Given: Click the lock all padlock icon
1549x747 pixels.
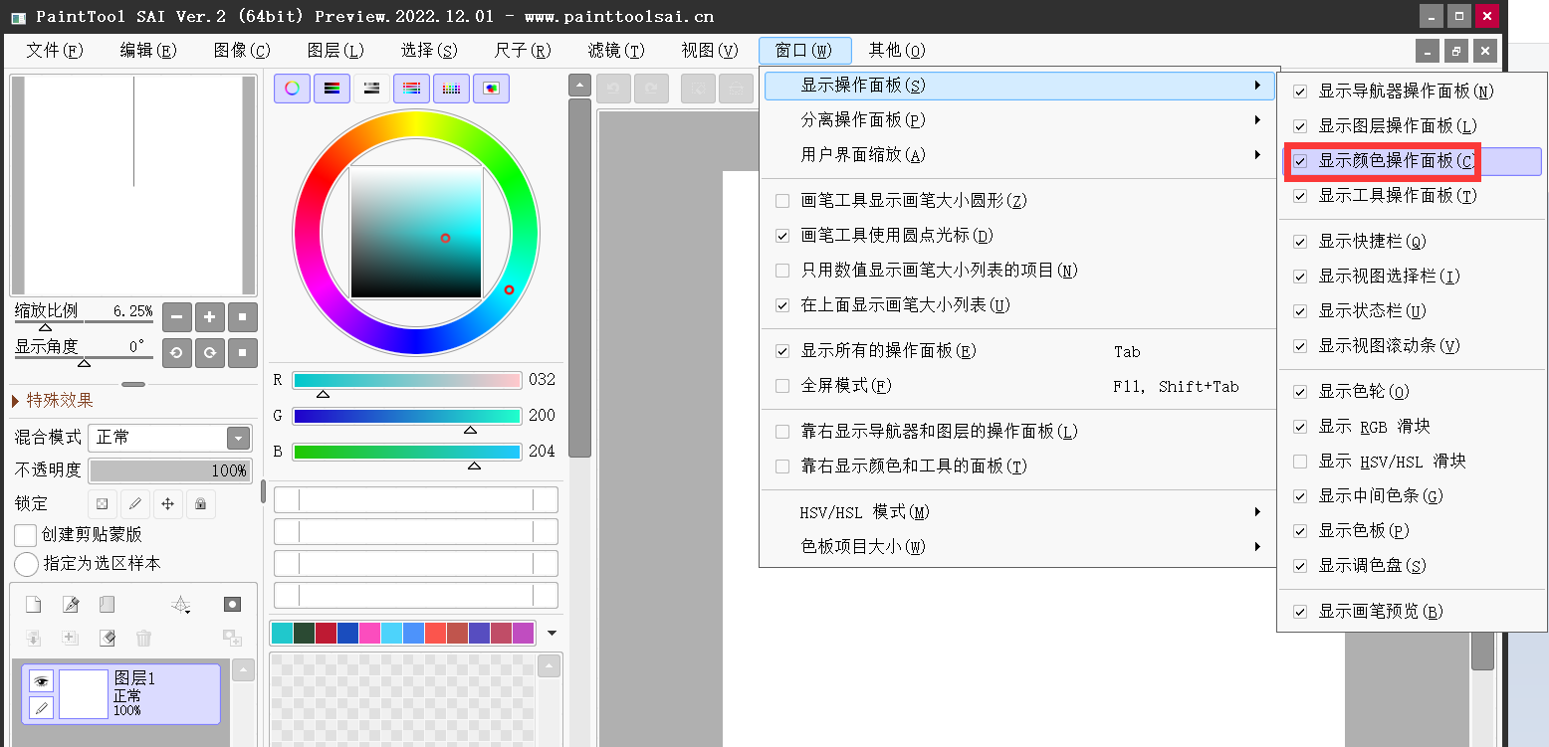Looking at the screenshot, I should click(x=201, y=504).
